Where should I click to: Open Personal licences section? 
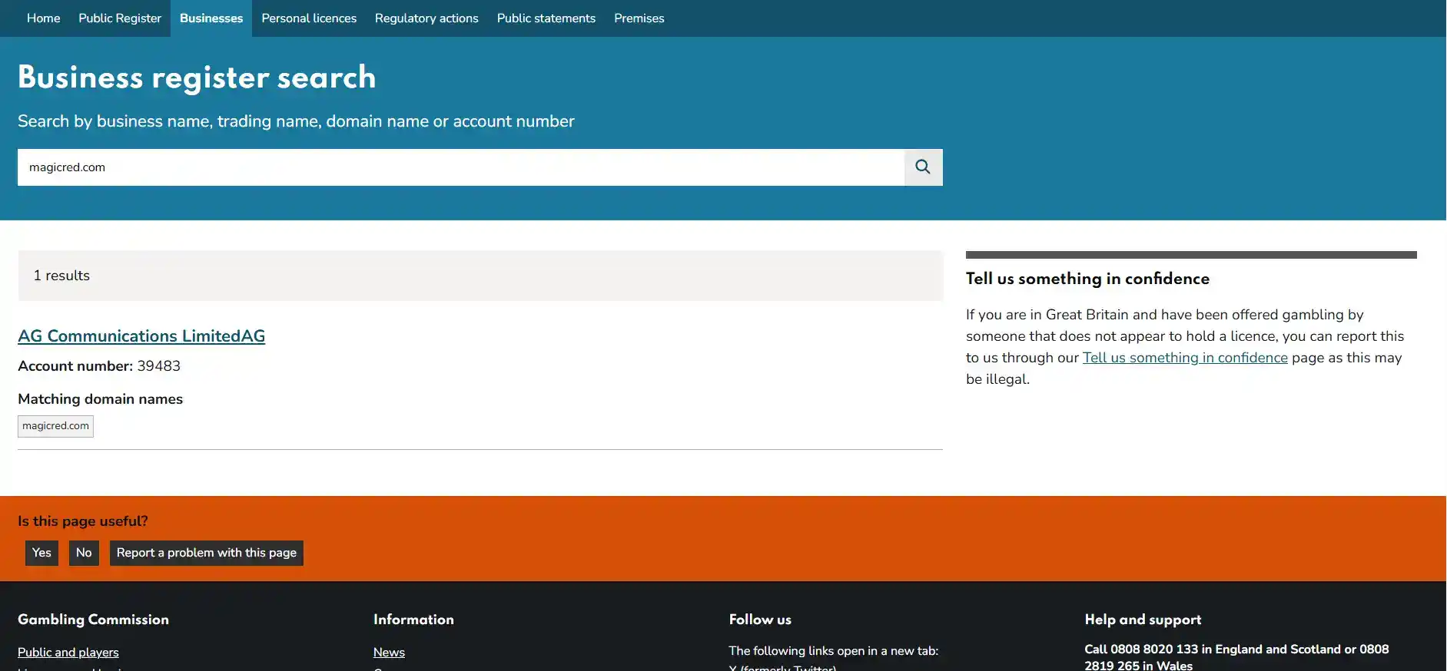(x=309, y=18)
